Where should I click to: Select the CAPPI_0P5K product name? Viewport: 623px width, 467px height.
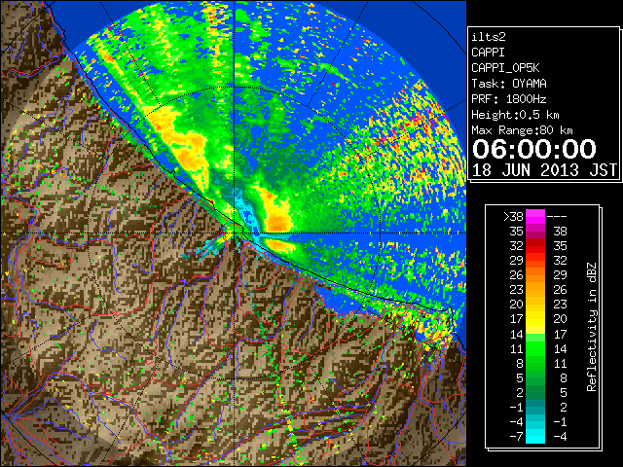point(505,68)
